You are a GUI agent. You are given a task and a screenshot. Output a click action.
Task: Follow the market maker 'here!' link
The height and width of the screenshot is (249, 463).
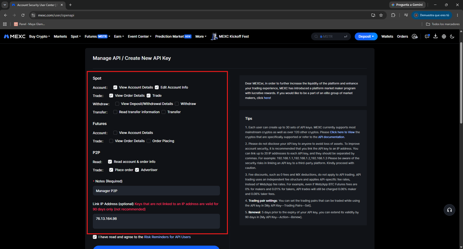[x=267, y=98]
